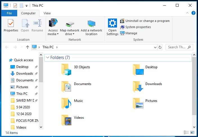This screenshot has width=198, height=137.
Task: Select Quick access in navigation pane
Action: (21, 60)
